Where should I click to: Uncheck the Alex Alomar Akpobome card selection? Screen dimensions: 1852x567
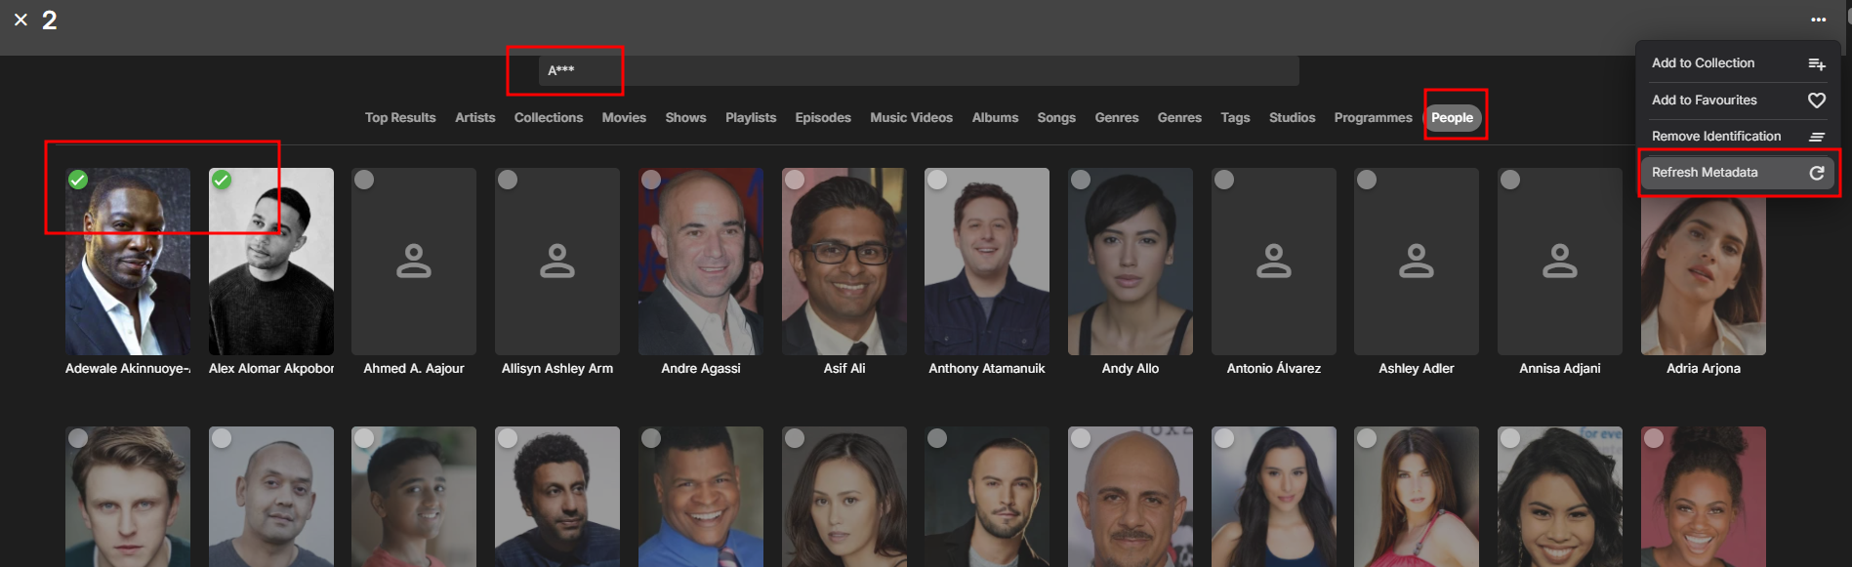(x=222, y=180)
